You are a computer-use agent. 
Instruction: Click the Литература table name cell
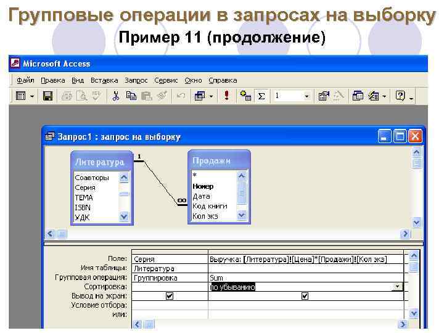[x=170, y=268]
